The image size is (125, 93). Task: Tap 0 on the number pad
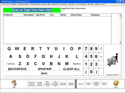[91, 72]
